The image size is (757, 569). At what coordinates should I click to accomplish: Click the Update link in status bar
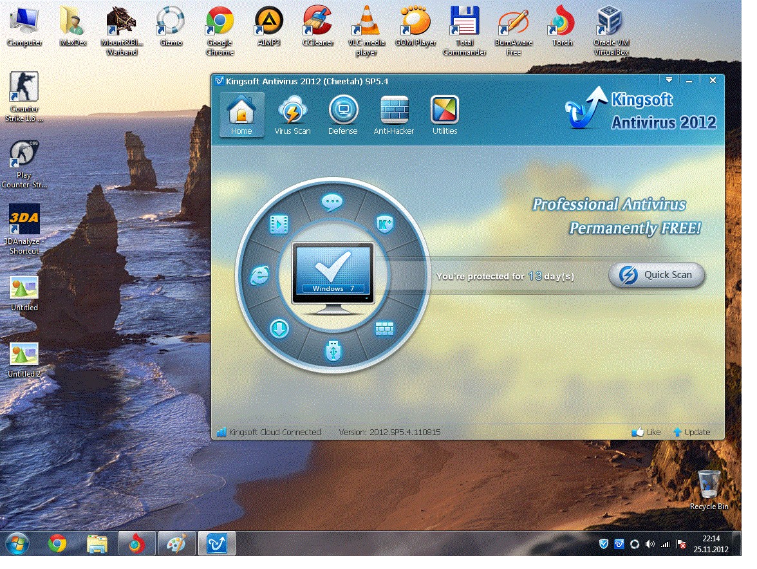pos(691,432)
